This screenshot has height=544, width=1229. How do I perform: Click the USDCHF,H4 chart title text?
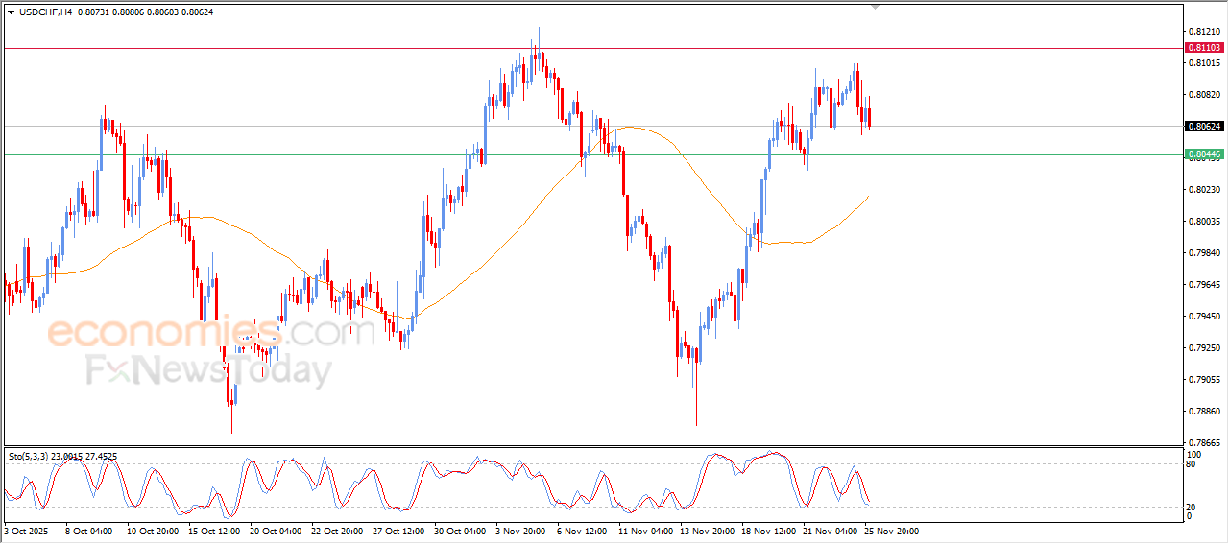tap(45, 12)
